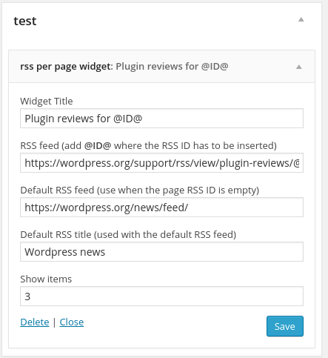Save the widget settings
Viewport: 328px width, 358px height.
[x=285, y=326]
